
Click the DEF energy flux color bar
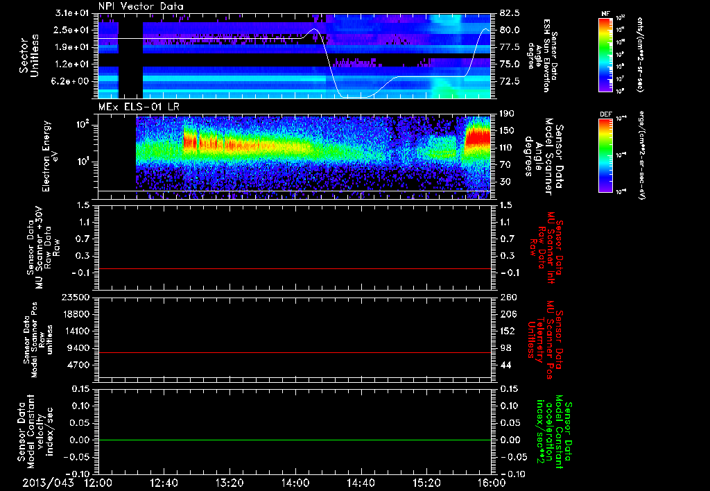606,155
